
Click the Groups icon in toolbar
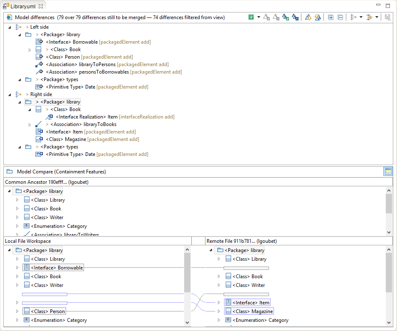353,17
